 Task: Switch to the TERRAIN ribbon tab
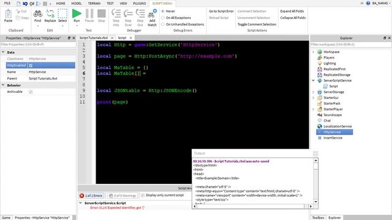click(x=94, y=4)
